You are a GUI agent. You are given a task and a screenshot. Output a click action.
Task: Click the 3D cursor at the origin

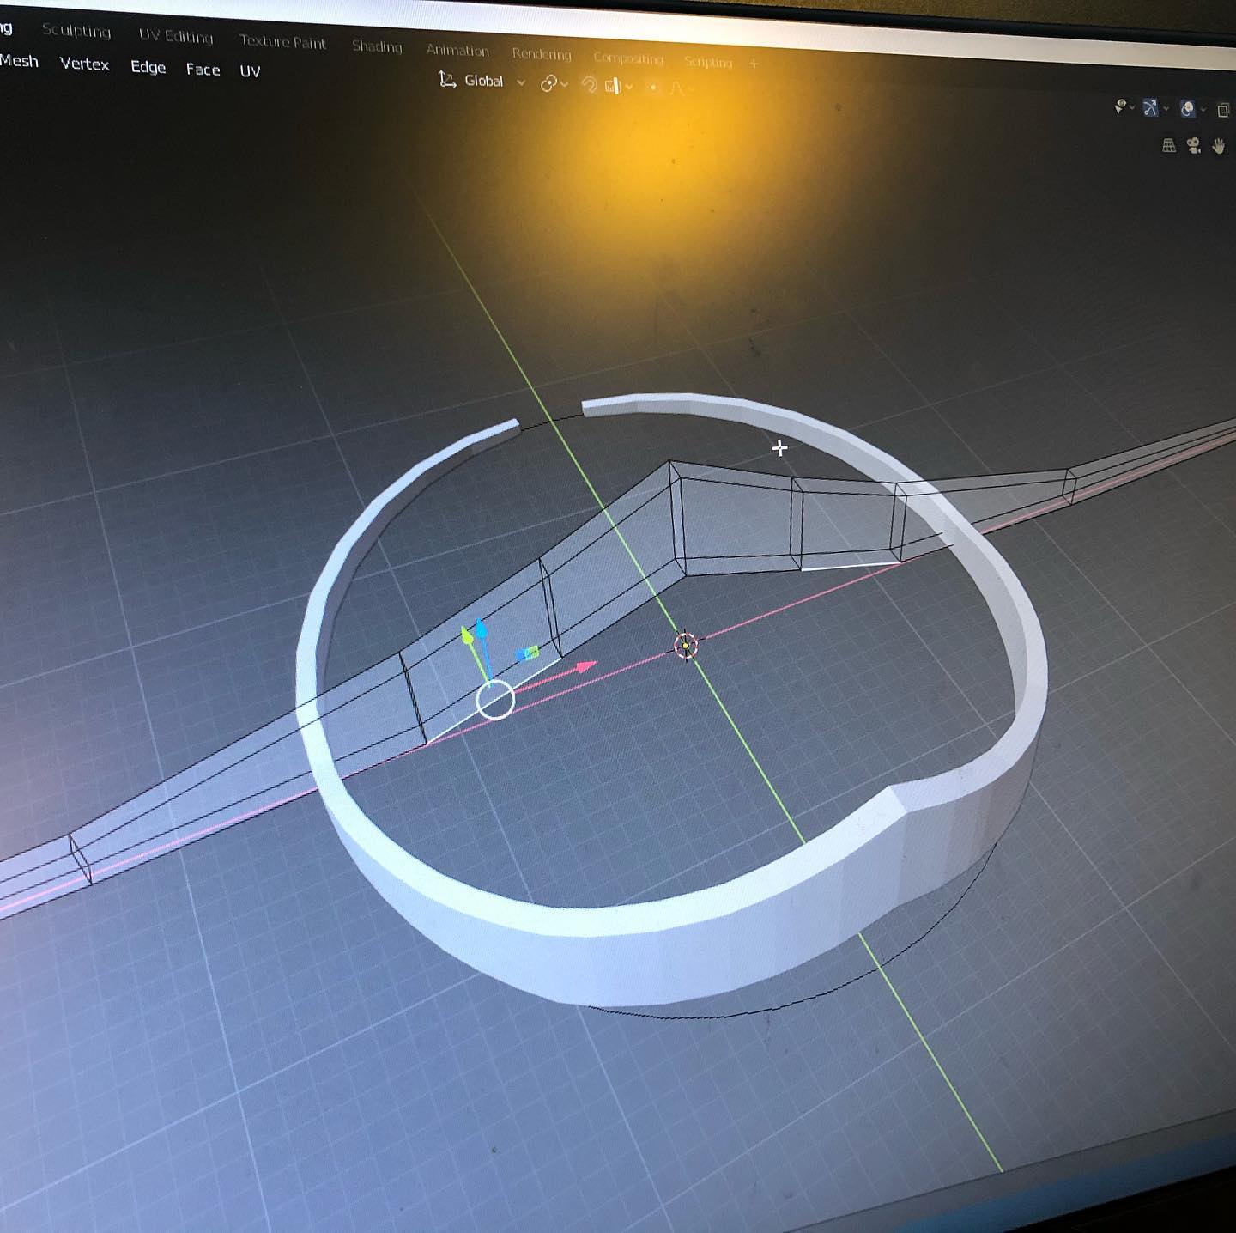(685, 646)
